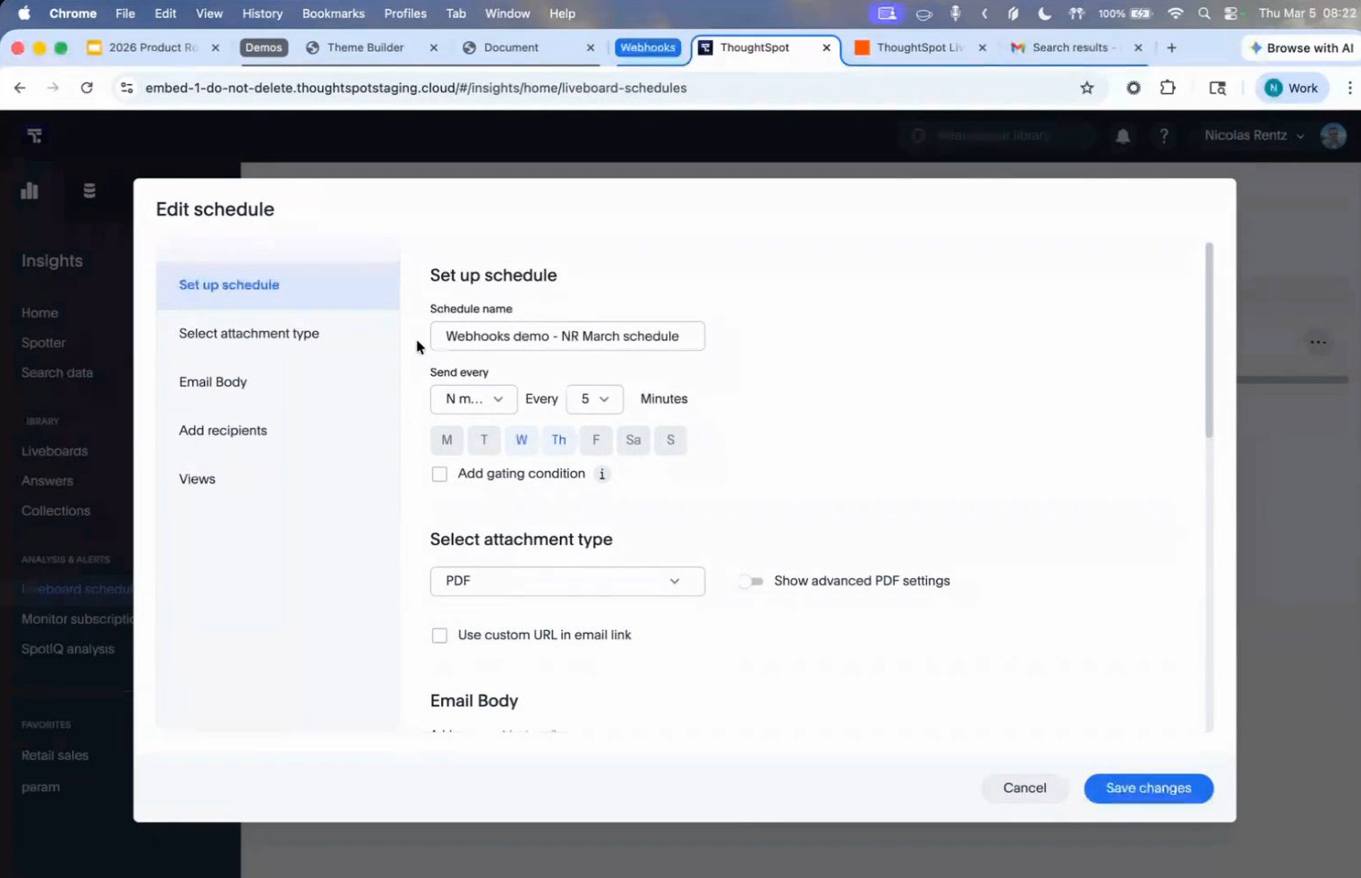Click the Schedule name input field
The width and height of the screenshot is (1361, 878).
567,337
